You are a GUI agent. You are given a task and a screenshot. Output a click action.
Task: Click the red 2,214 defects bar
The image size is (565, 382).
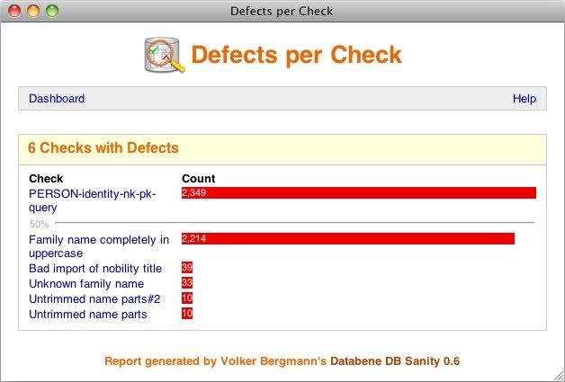pyautogui.click(x=347, y=239)
